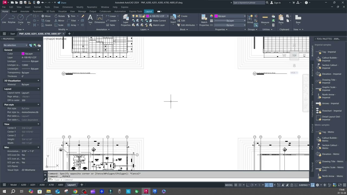Select the Scale command
The image size is (347, 195).
[x=59, y=25]
